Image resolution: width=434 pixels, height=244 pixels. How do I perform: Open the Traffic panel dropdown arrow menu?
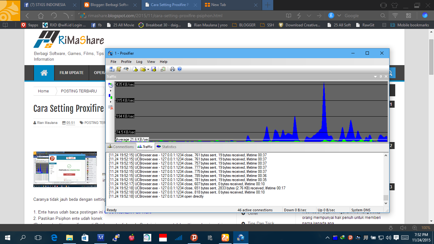tap(375, 77)
